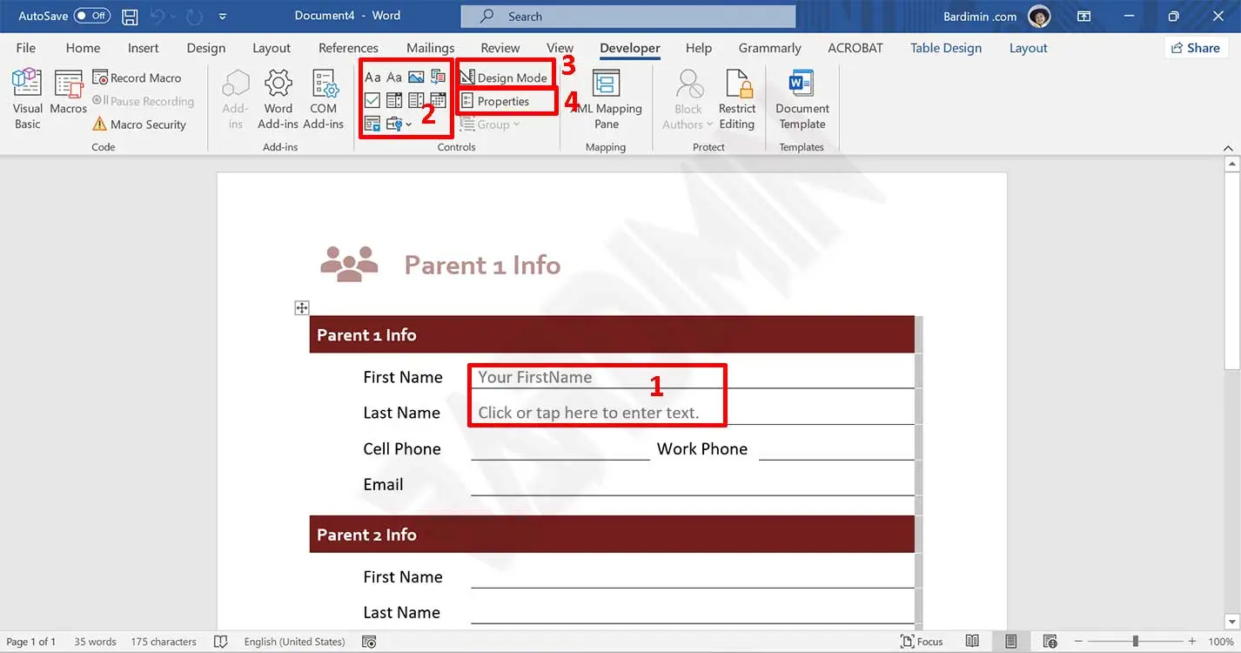Open the Ribbon Display Options menu
Image resolution: width=1241 pixels, height=653 pixels.
click(1084, 17)
